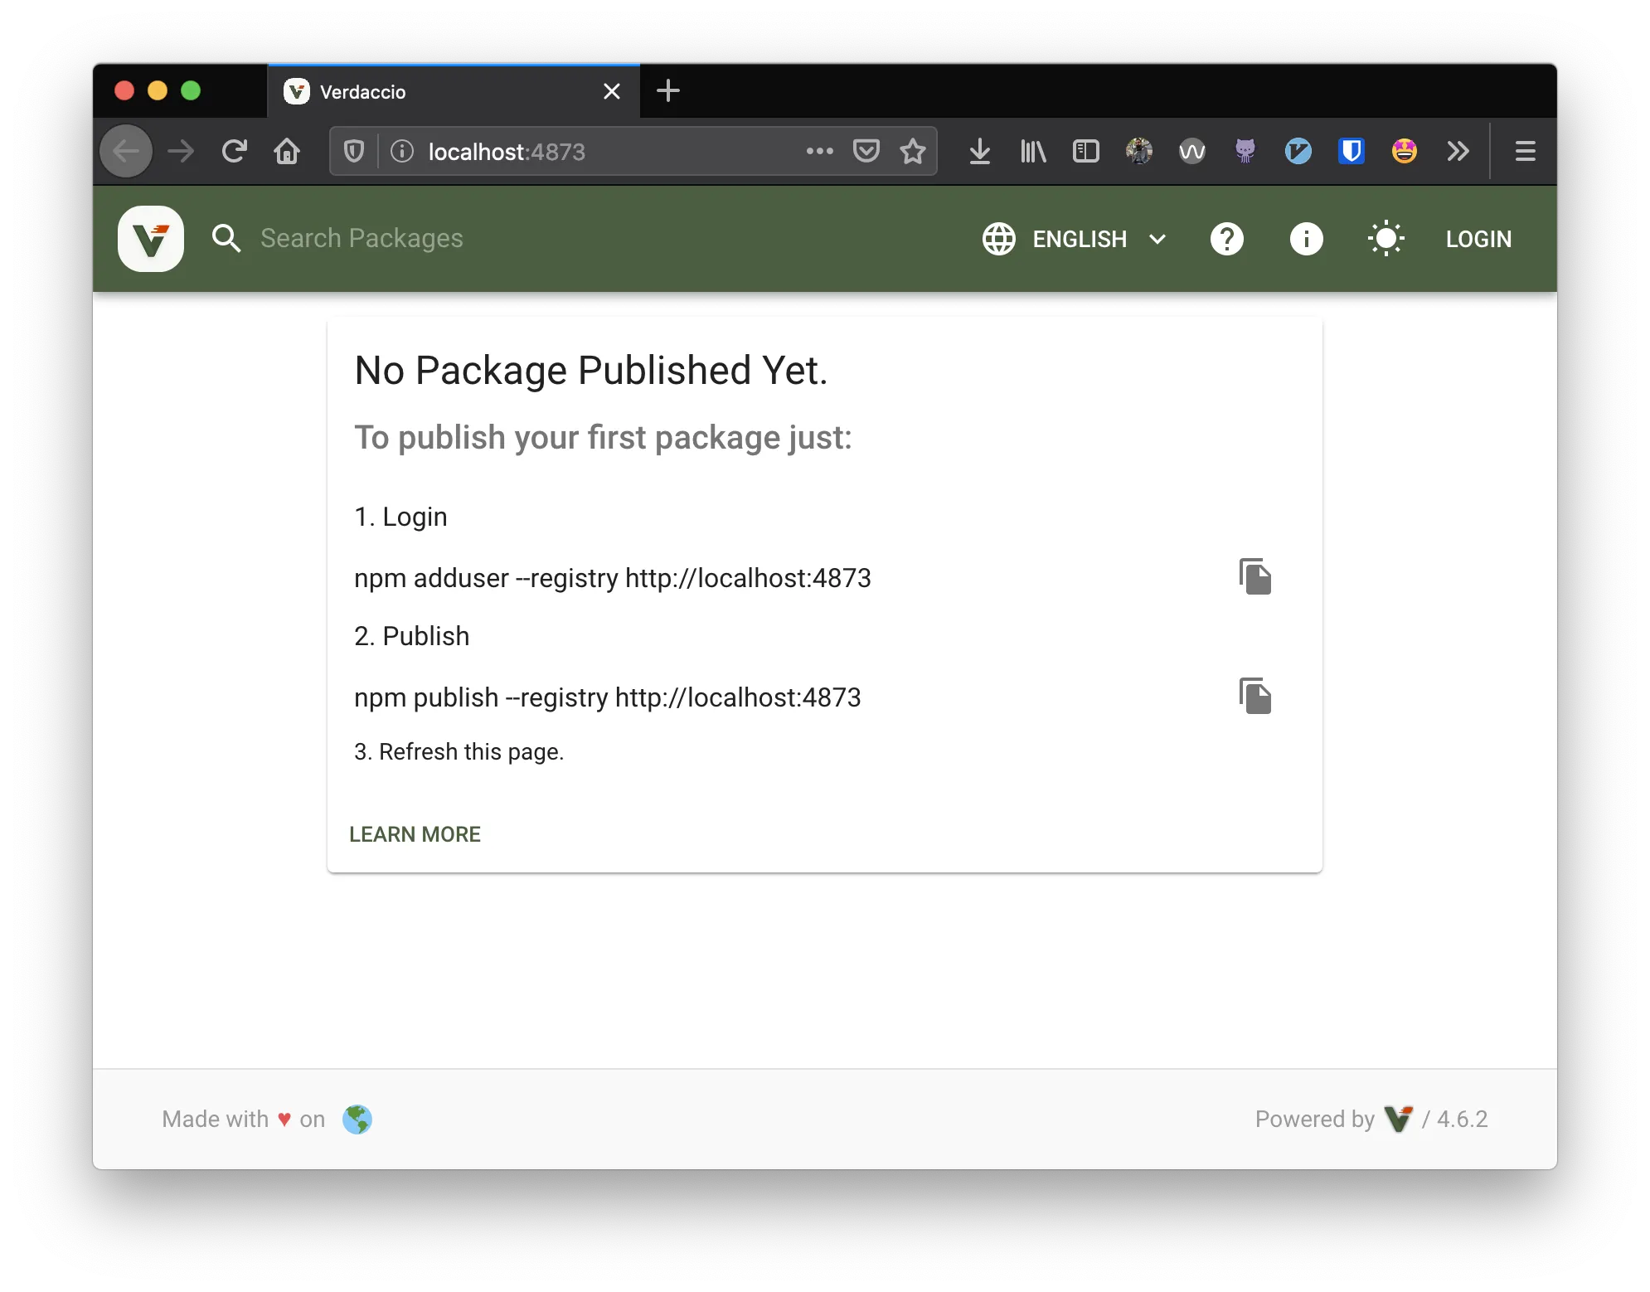Click the npm publish command text
The width and height of the screenshot is (1650, 1292).
[x=607, y=697]
